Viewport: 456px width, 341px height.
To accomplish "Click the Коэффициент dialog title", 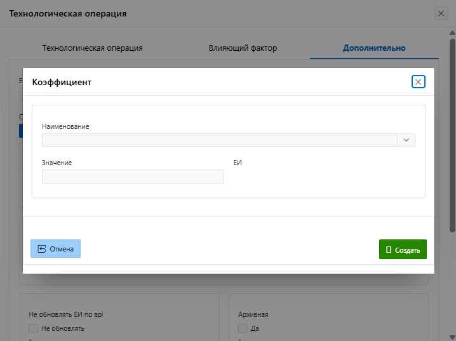I will click(62, 82).
